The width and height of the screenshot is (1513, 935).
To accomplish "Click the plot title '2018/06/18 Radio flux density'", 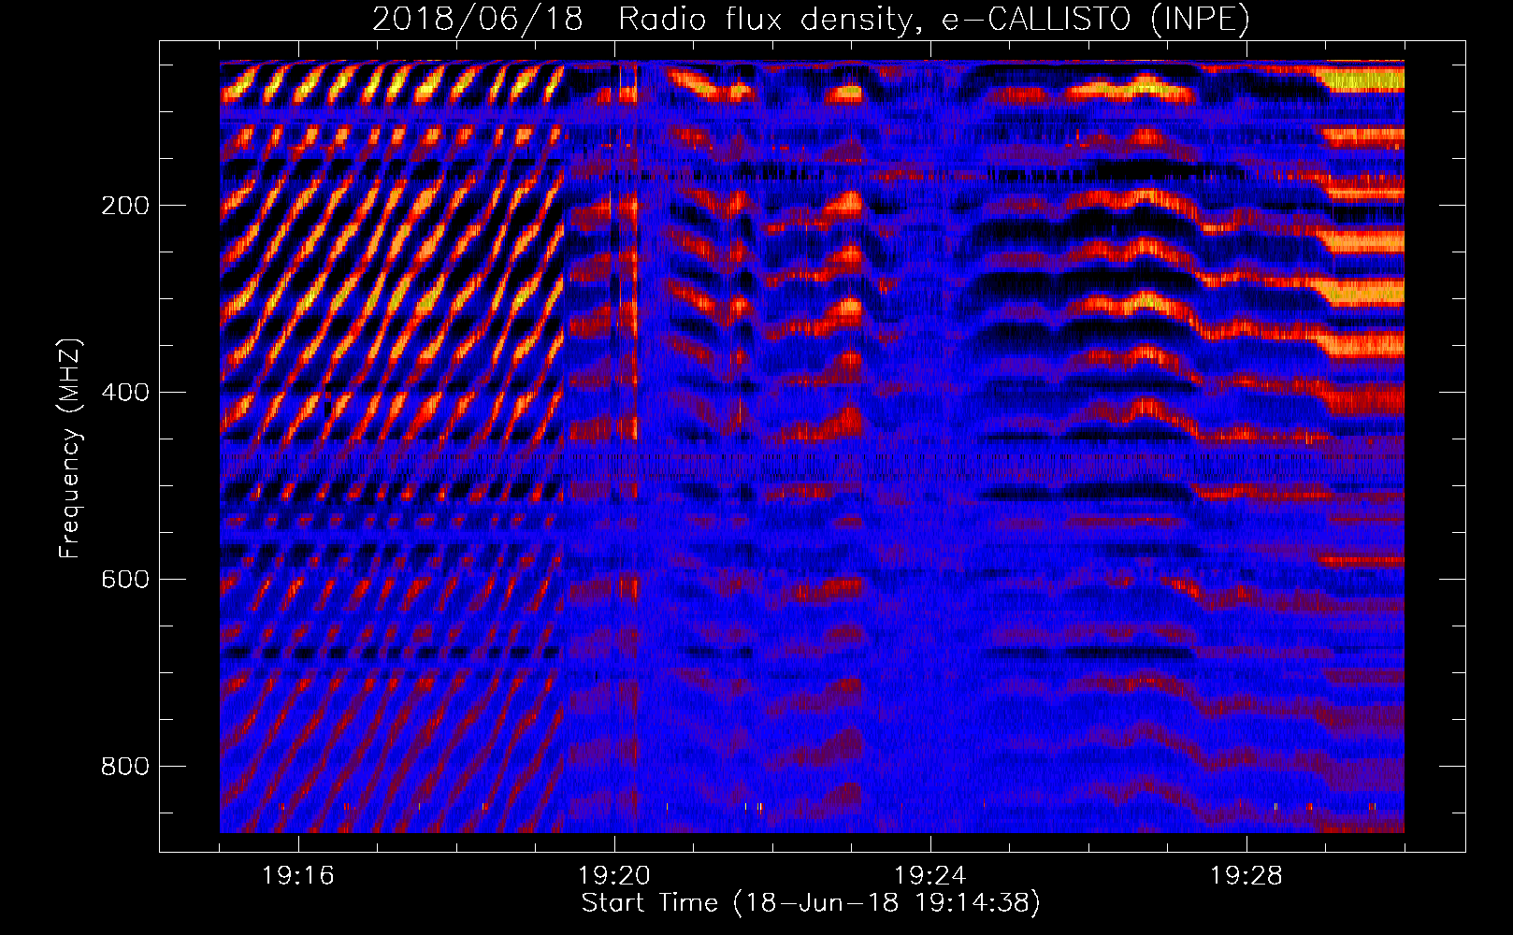I will tap(810, 19).
